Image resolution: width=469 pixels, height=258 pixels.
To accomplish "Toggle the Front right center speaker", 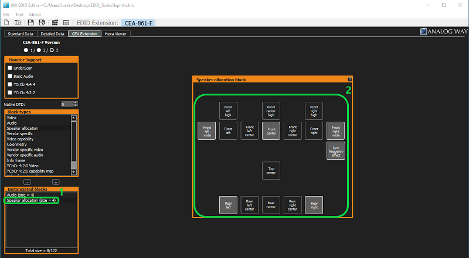I will coord(293,131).
